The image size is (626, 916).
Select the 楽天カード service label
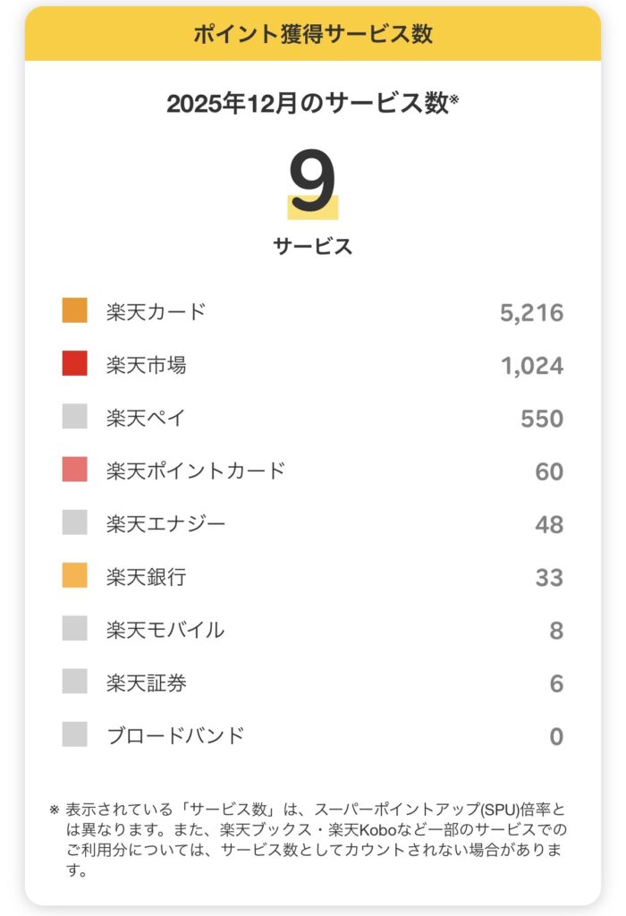click(156, 311)
